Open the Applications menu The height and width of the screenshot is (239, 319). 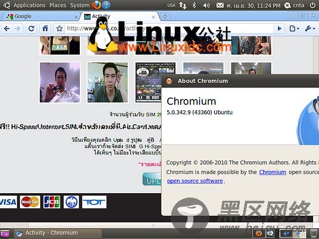pos(29,5)
